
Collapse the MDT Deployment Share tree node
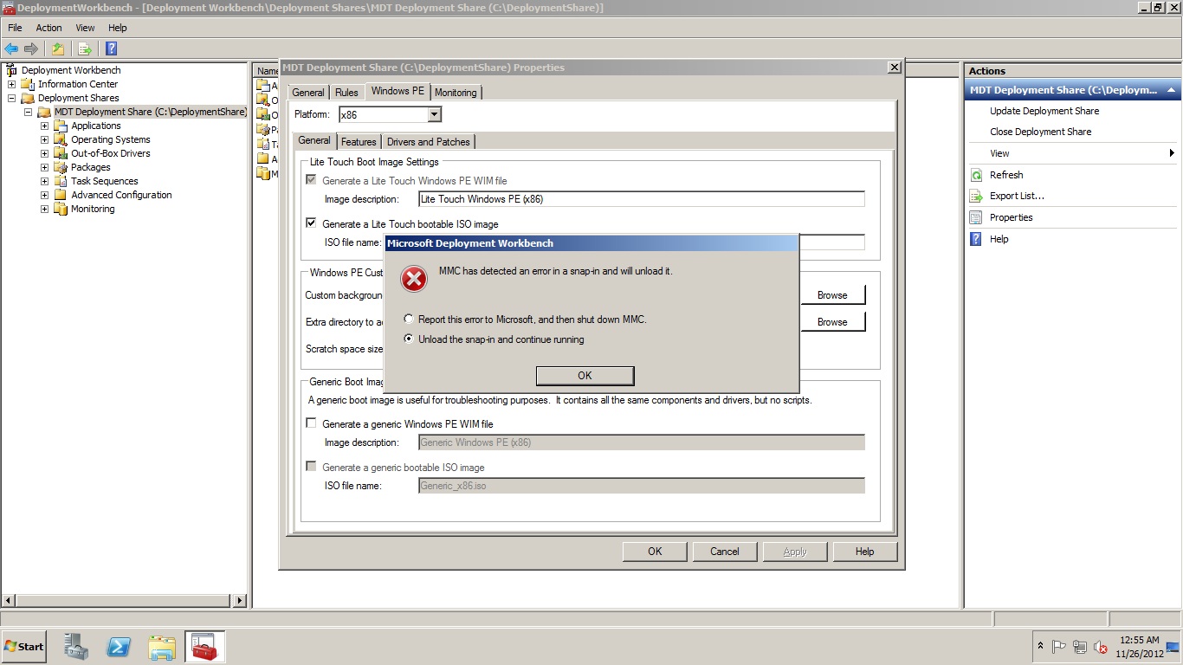coord(28,112)
